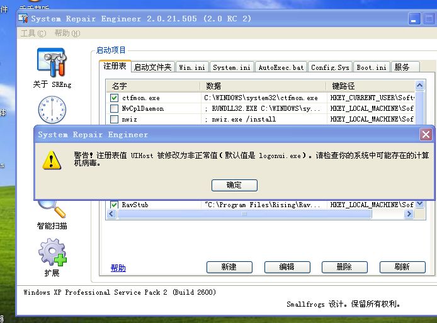Click the 编辑 button
437x323 pixels.
287,267
